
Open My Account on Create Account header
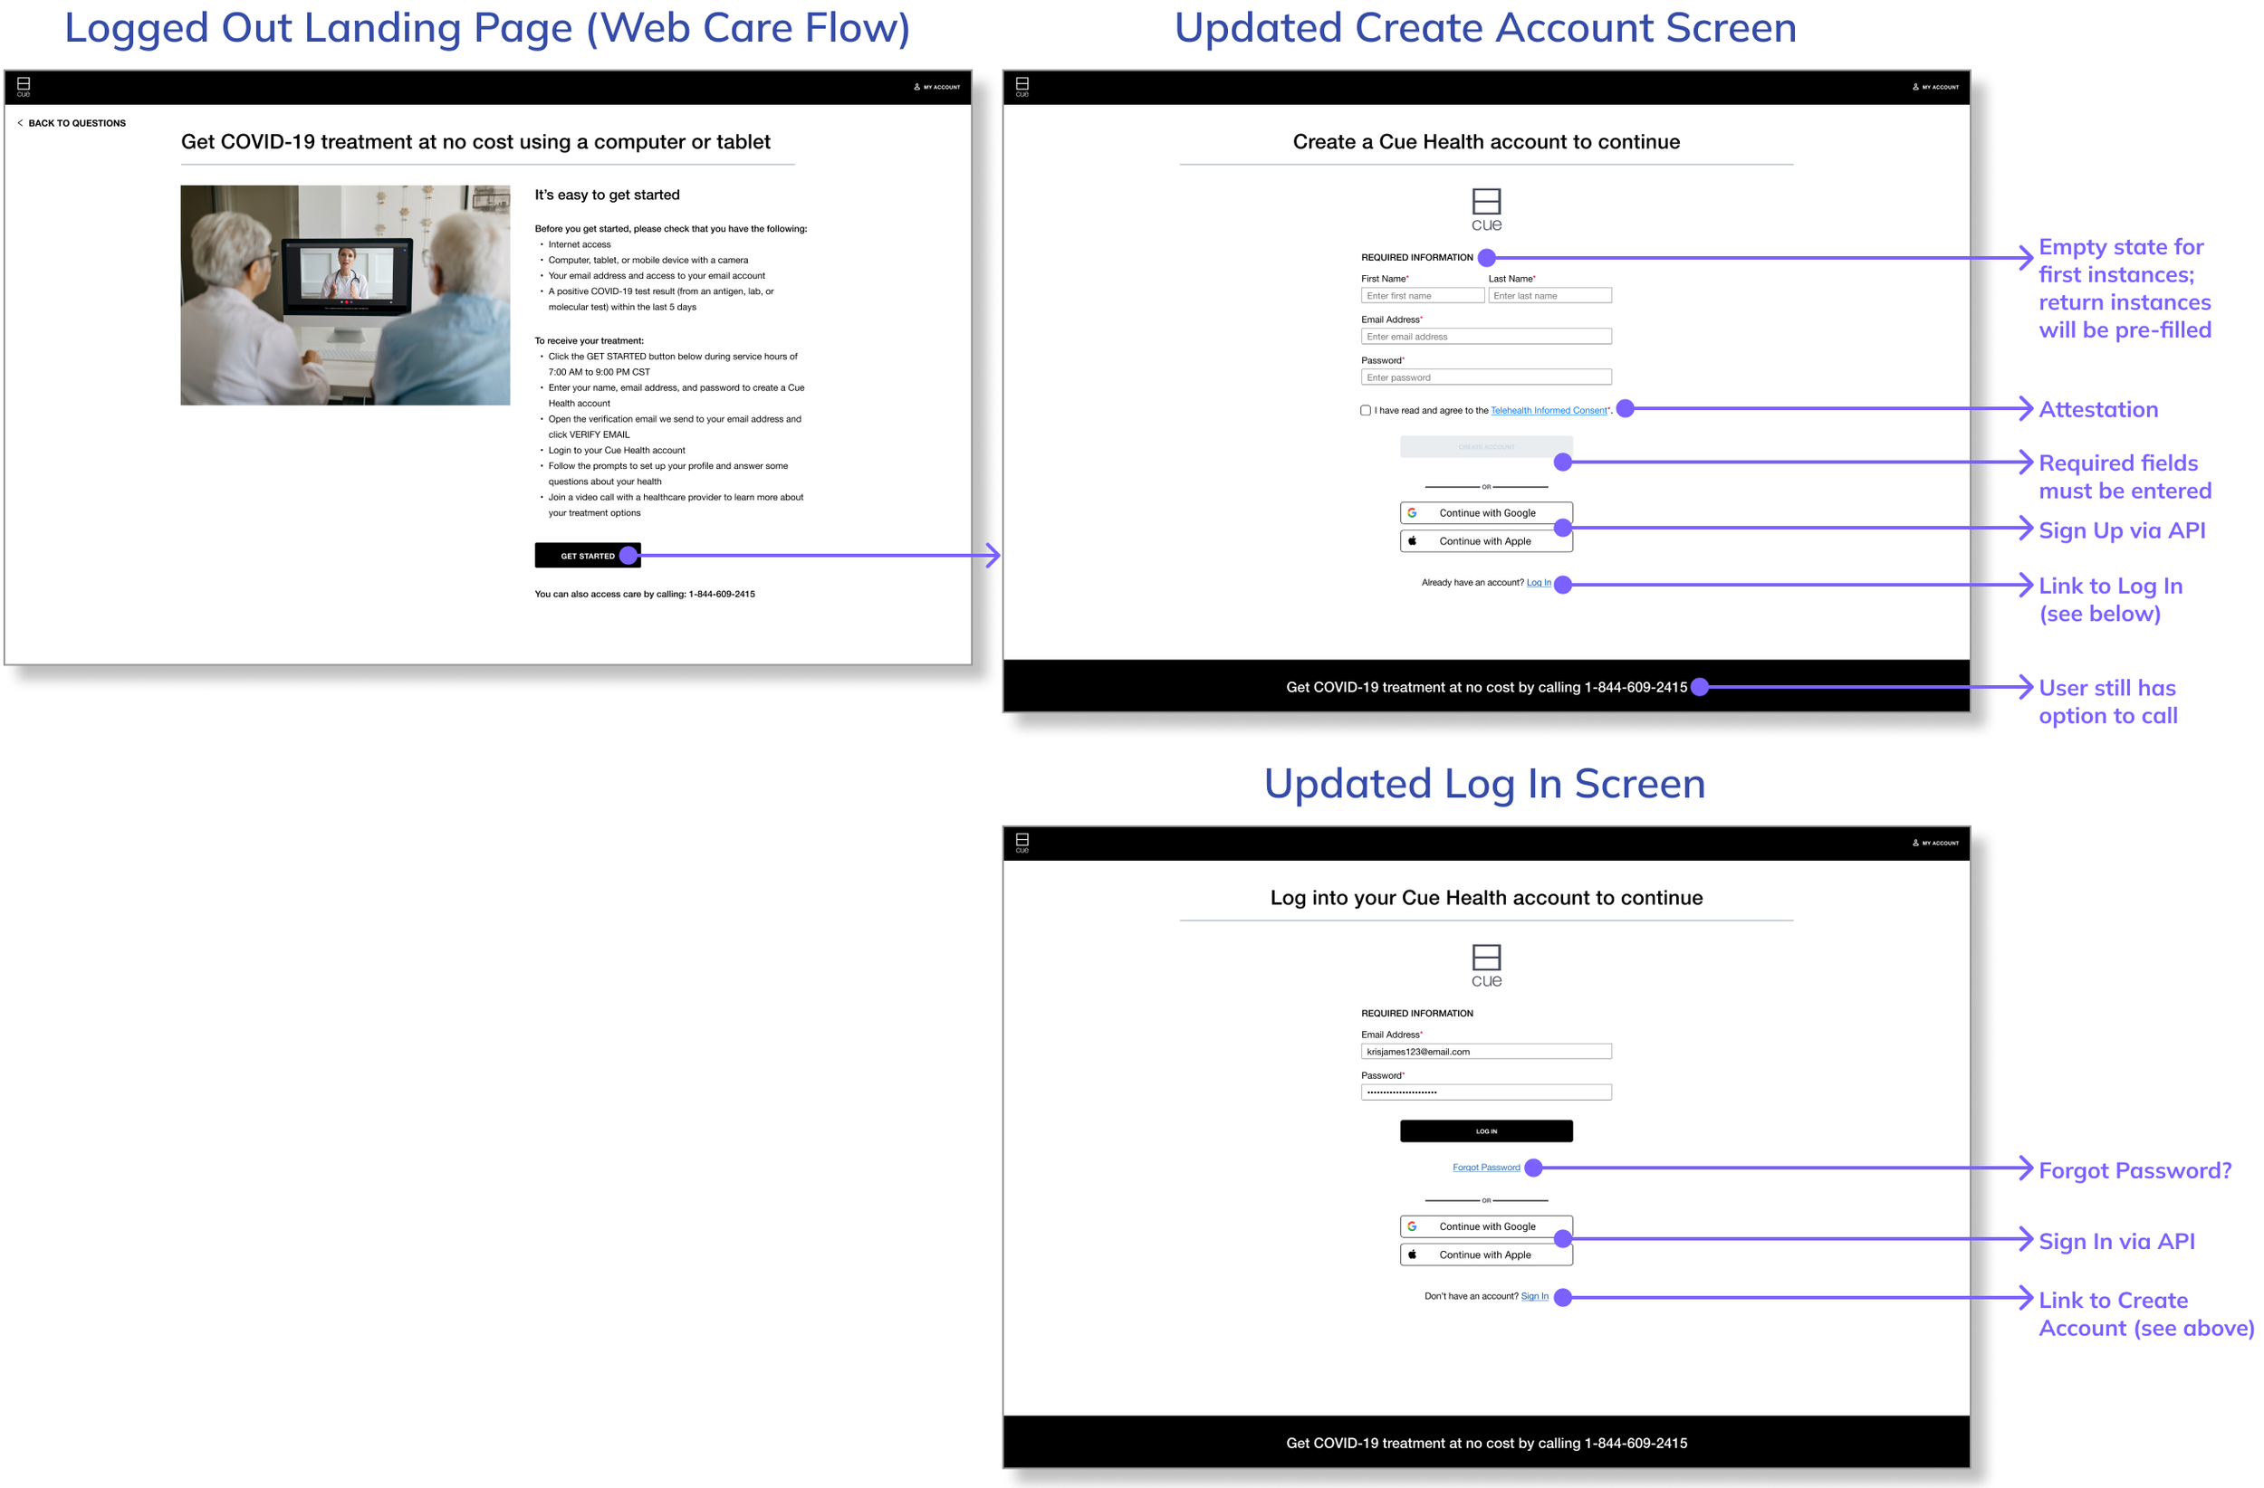click(1936, 87)
